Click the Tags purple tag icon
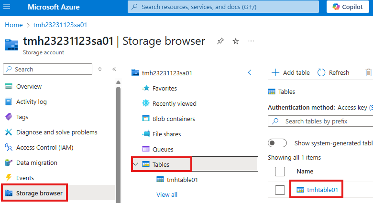373x203 pixels. [9, 117]
